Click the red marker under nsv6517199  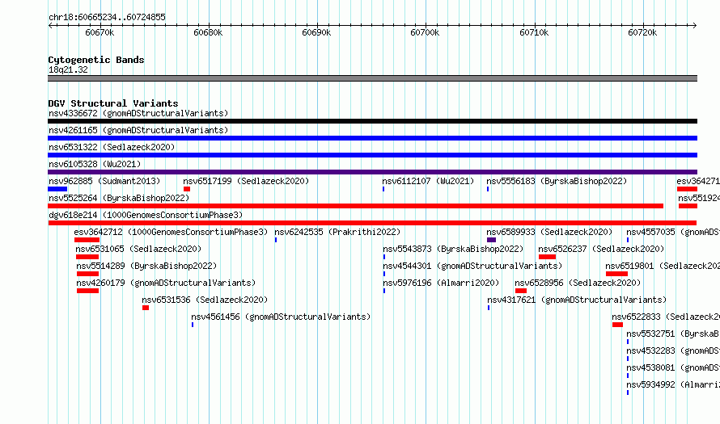coord(186,189)
